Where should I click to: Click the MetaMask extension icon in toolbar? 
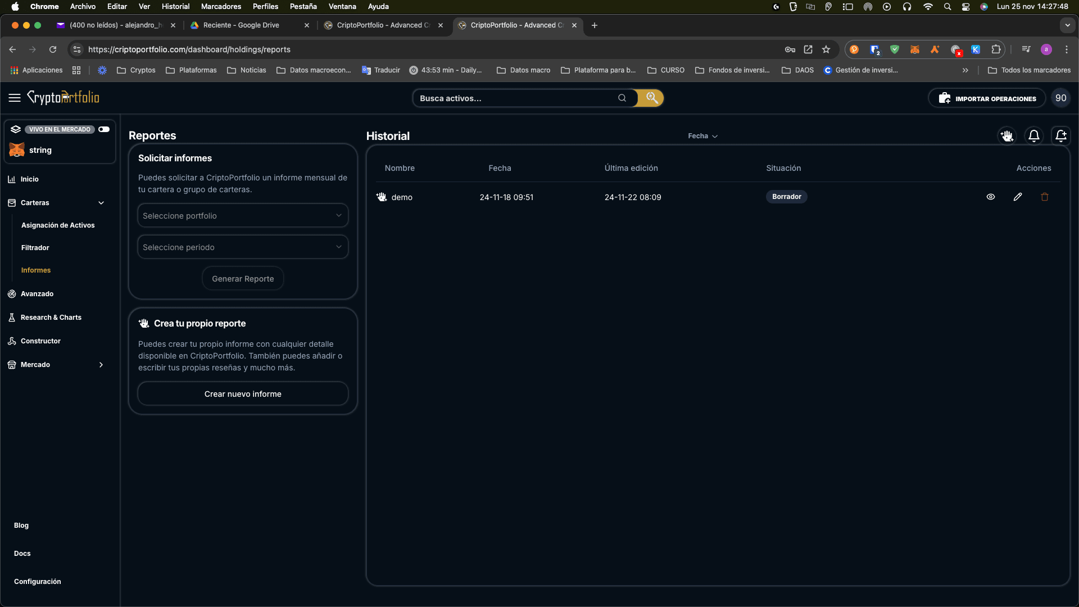coord(915,49)
